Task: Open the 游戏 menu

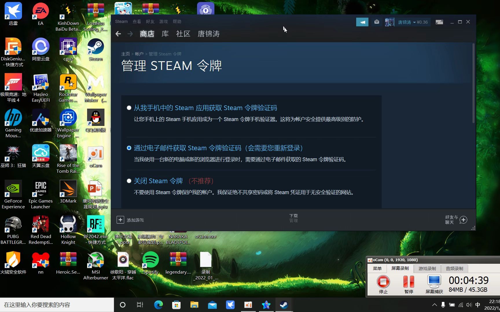Action: [163, 21]
